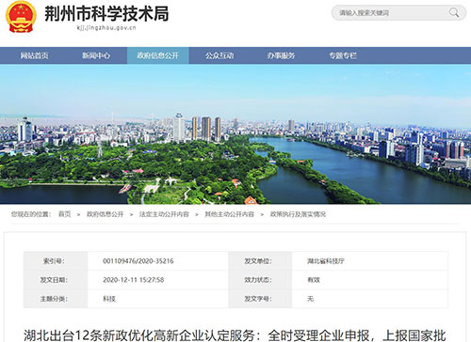The height and width of the screenshot is (342, 471).
Task: Select the 政府信息公开 navigation tab
Action: click(158, 55)
